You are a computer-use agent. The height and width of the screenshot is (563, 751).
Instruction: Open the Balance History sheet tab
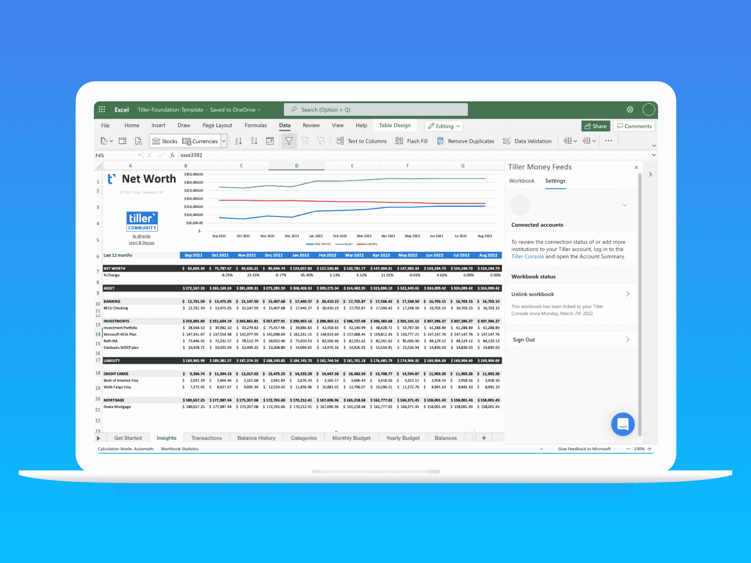coord(256,438)
